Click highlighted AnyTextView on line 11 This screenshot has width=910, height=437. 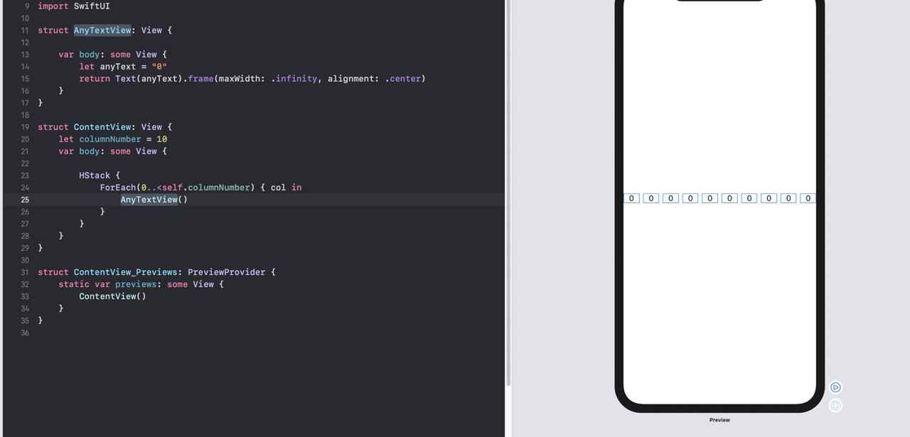pyautogui.click(x=102, y=30)
